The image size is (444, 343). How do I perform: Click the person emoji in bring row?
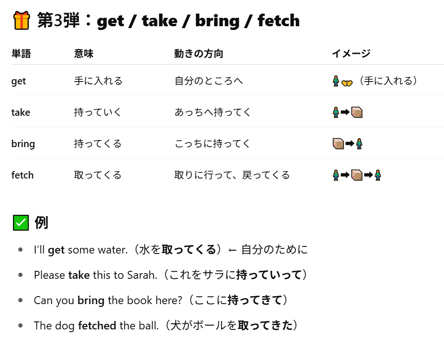pos(359,144)
